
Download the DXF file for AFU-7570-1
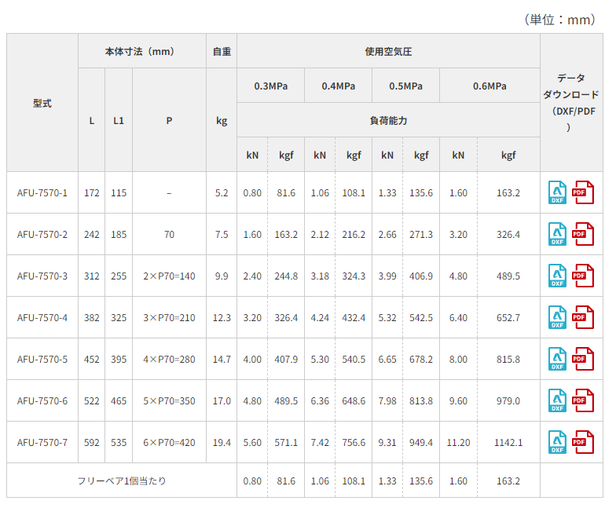[557, 192]
